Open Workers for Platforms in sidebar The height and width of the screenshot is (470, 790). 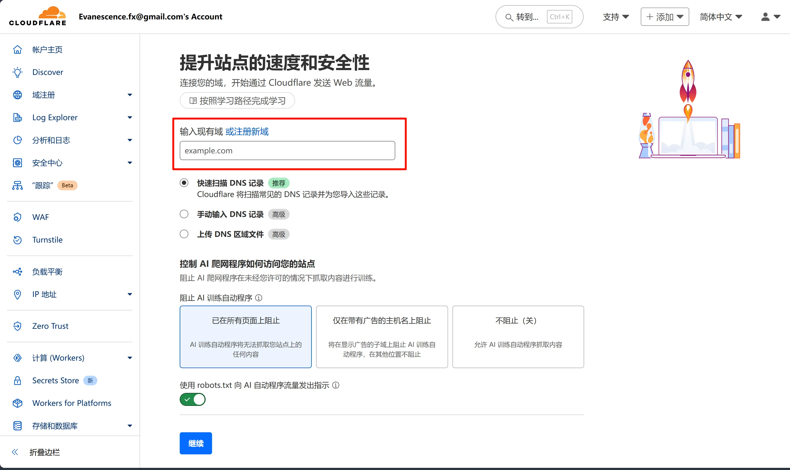click(72, 403)
